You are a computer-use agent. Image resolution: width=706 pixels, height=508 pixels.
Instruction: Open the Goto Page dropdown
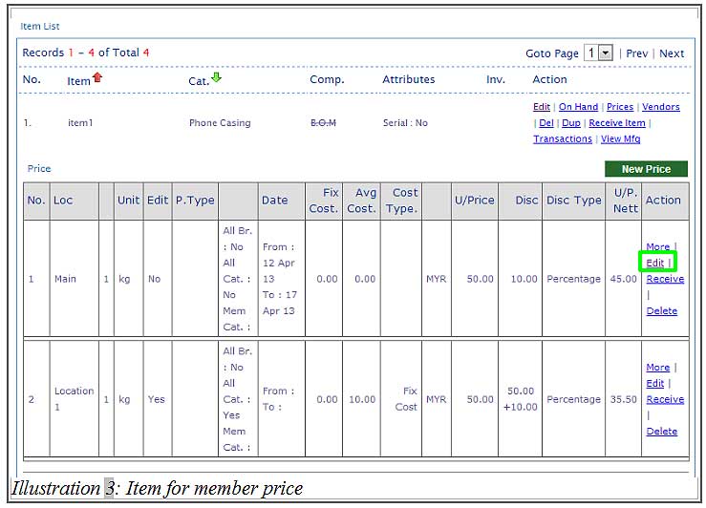pyautogui.click(x=606, y=53)
